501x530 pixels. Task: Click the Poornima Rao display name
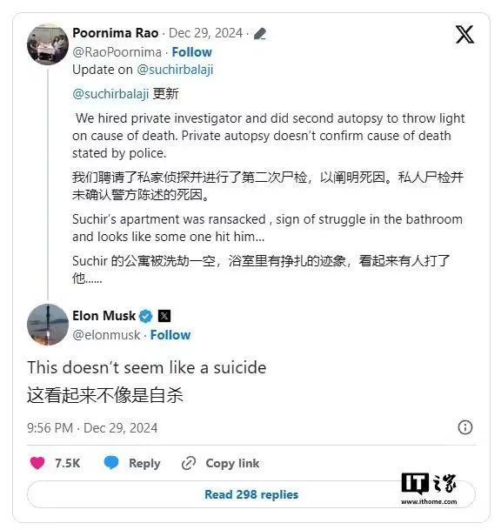pos(116,33)
